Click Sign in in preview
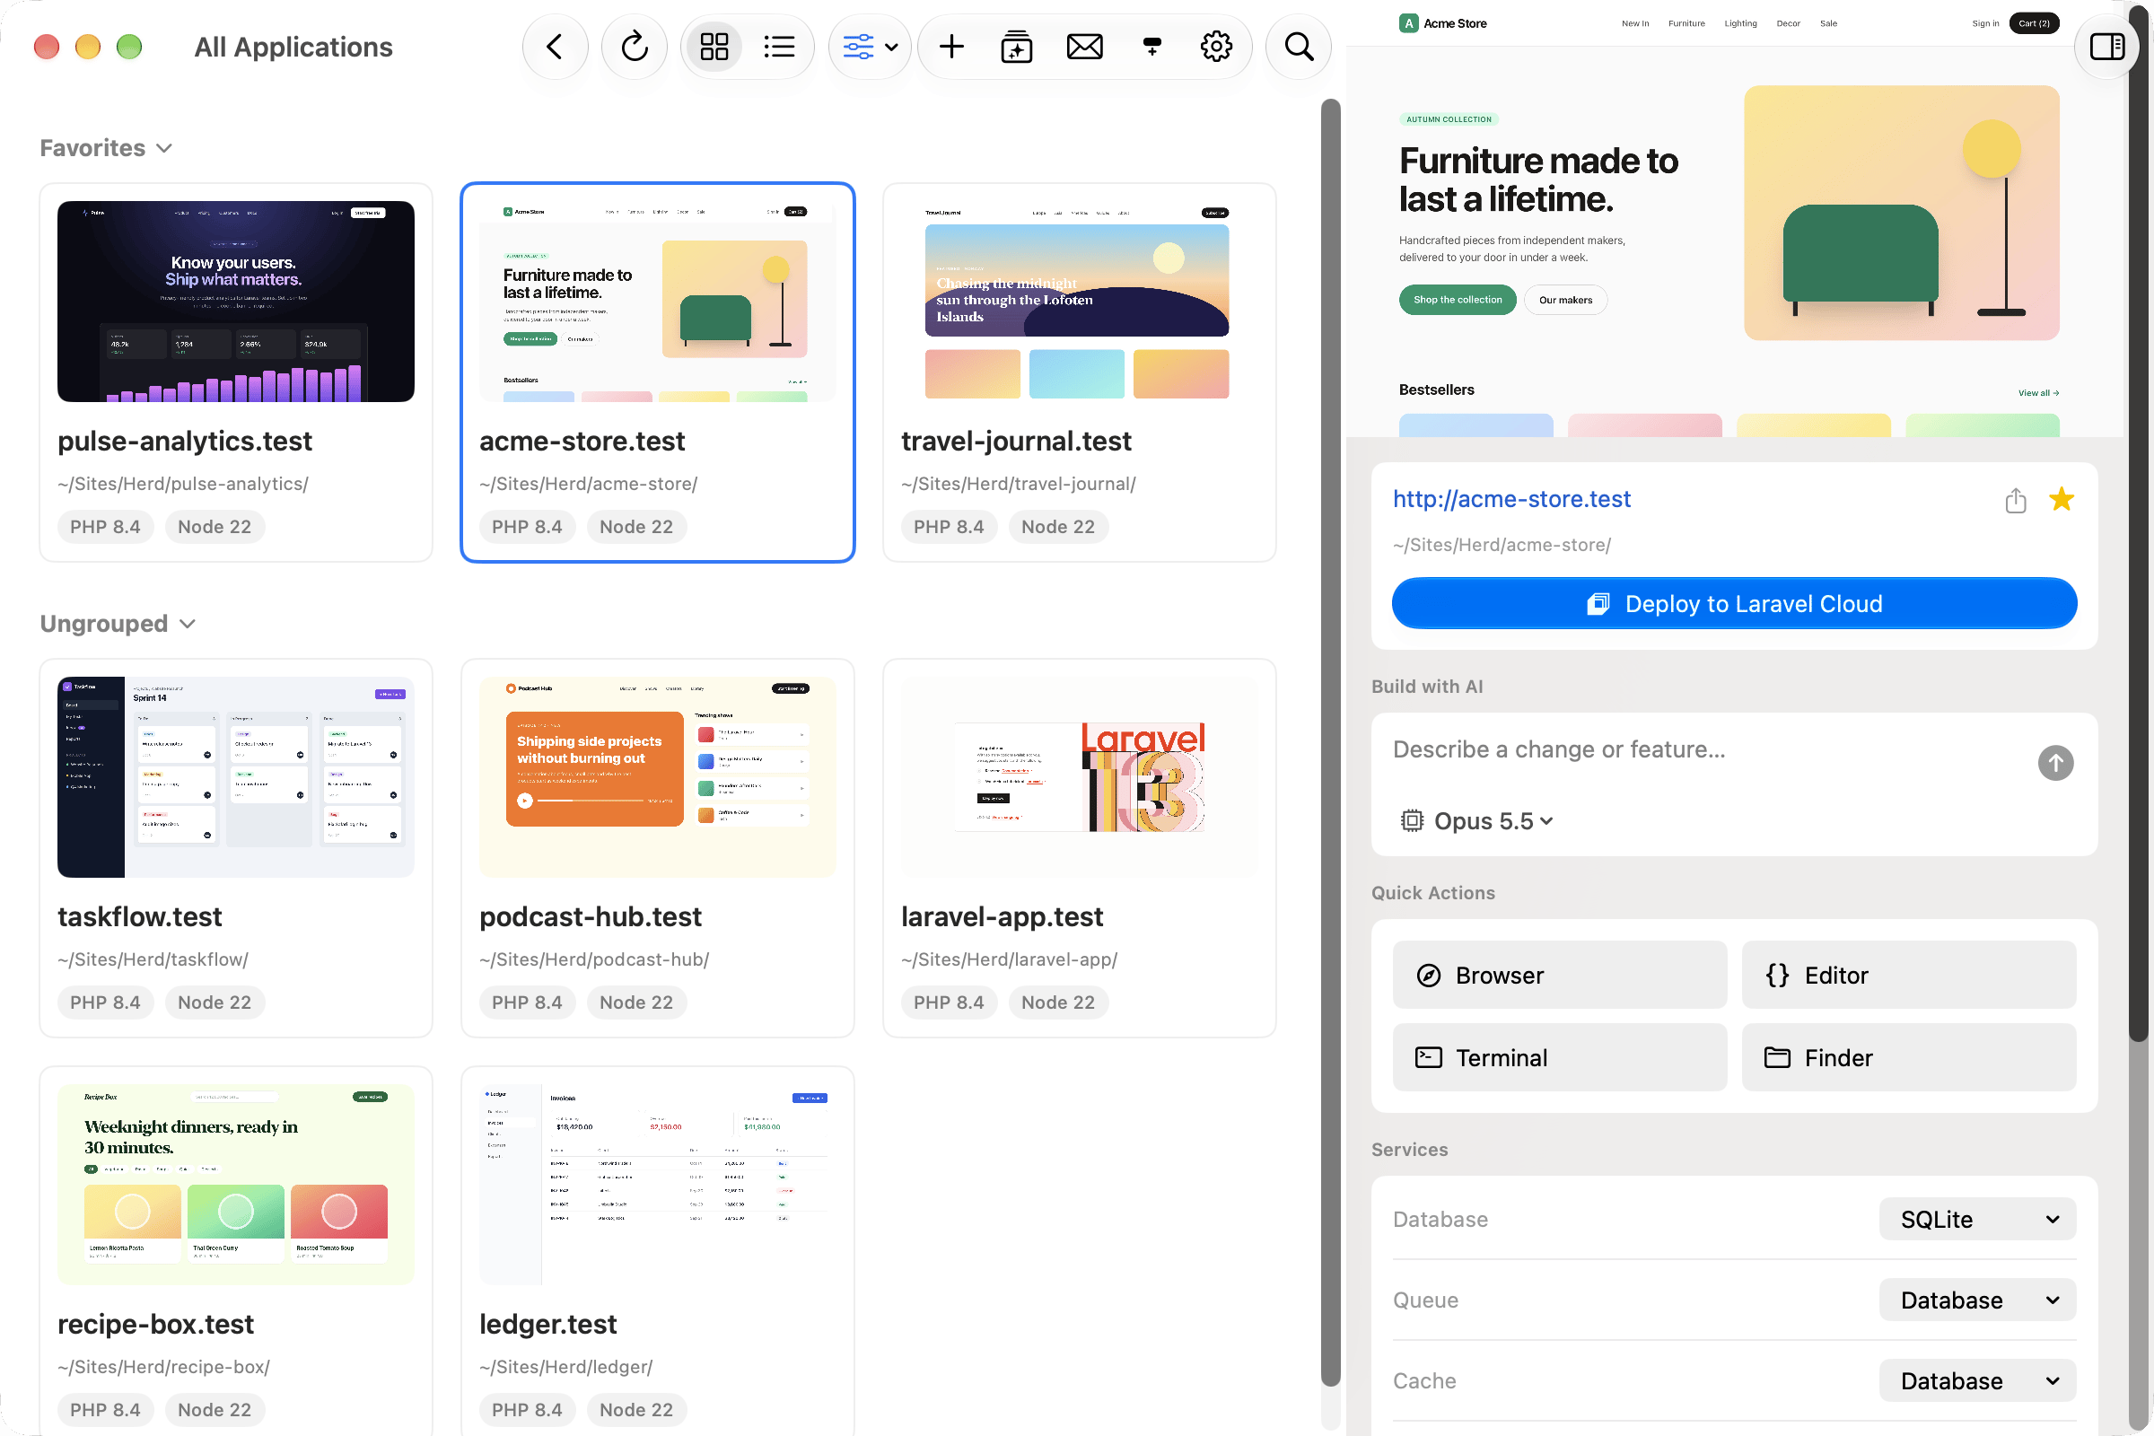 (x=1985, y=24)
